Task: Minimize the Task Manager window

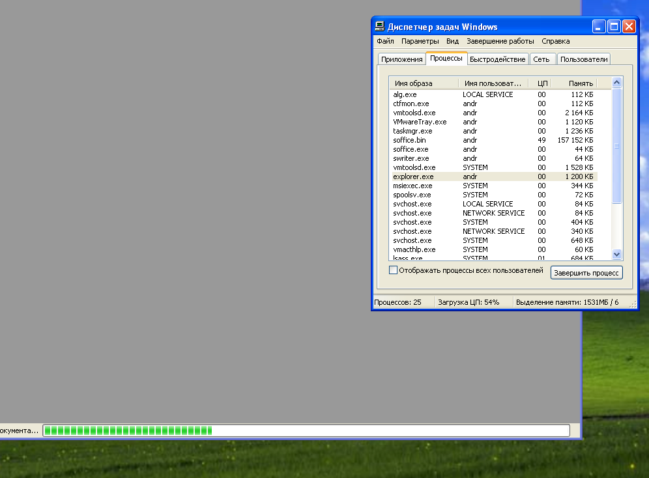Action: click(x=599, y=27)
